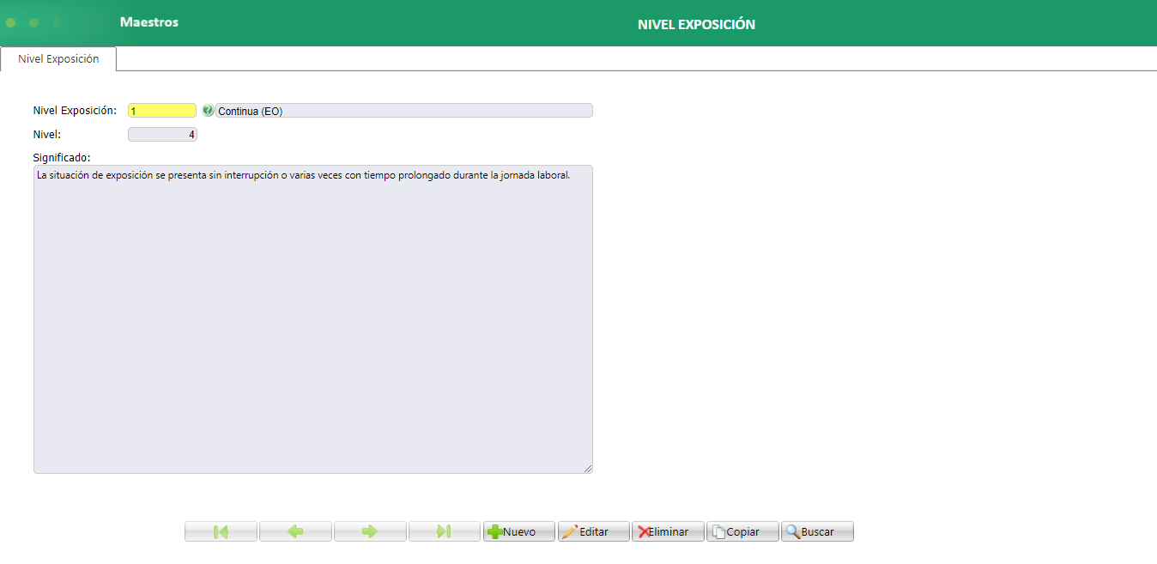Click the magnifier icon on Buscar
This screenshot has width=1157, height=564.
[x=792, y=531]
